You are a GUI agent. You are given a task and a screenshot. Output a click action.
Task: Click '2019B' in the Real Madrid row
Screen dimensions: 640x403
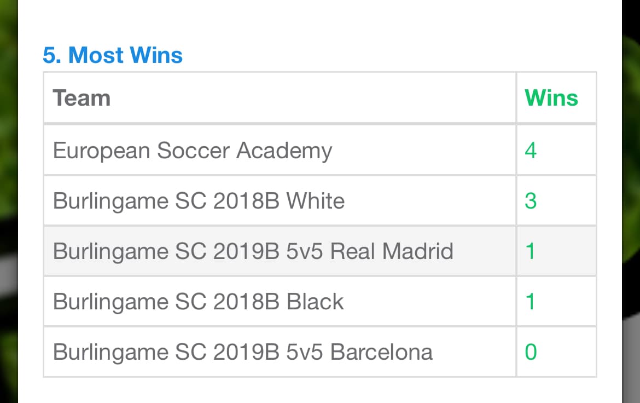click(247, 251)
